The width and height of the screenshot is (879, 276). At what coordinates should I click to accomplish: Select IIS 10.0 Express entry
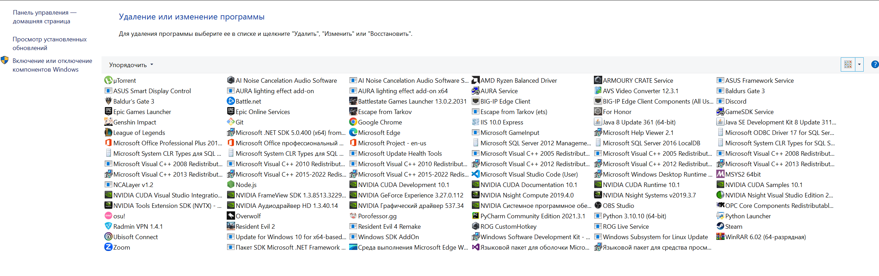point(498,122)
